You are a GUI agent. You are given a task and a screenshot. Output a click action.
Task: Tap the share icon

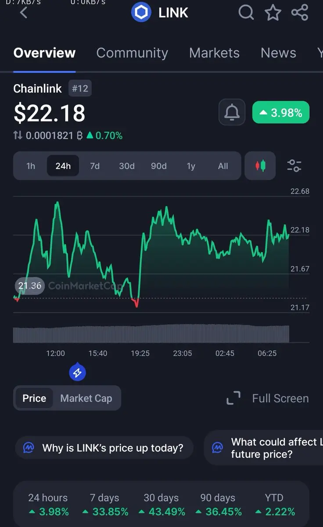(300, 12)
